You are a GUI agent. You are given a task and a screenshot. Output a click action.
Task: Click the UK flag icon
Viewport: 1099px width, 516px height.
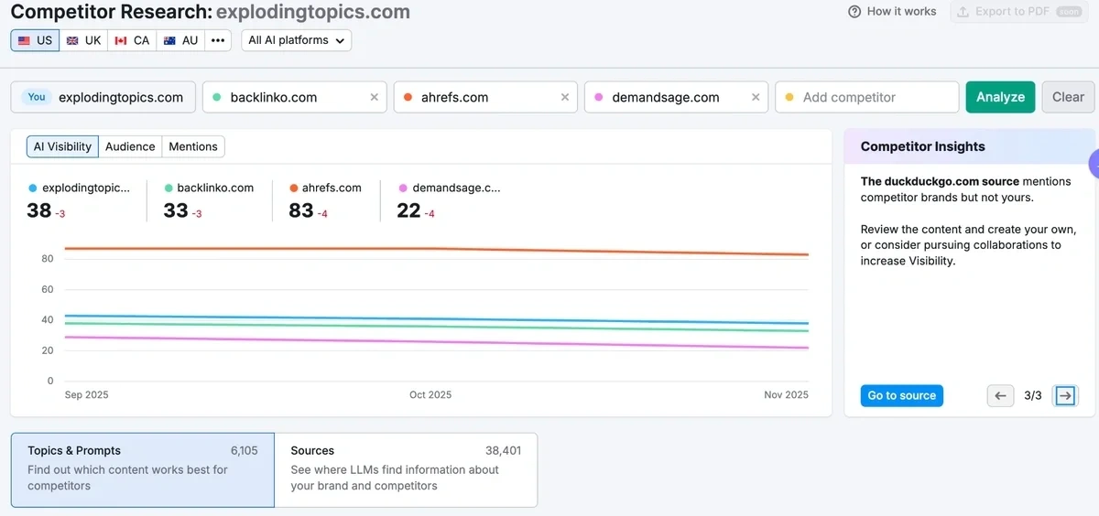(73, 40)
